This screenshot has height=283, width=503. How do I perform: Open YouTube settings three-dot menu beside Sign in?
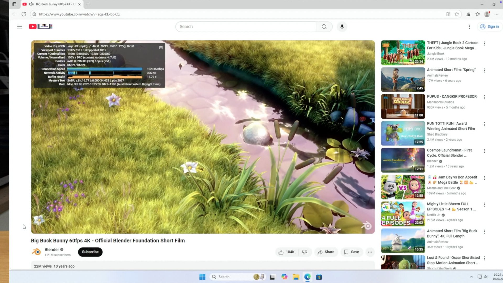click(469, 27)
